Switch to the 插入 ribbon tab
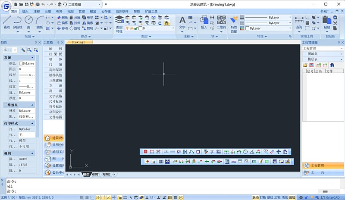Image resolution: width=345 pixels, height=200 pixels. pos(25,11)
